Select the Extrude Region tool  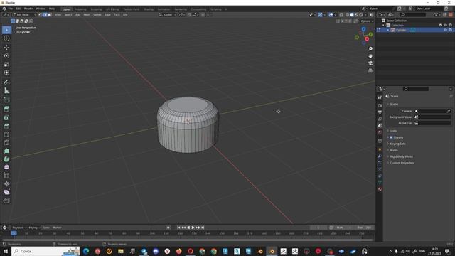coord(6,109)
